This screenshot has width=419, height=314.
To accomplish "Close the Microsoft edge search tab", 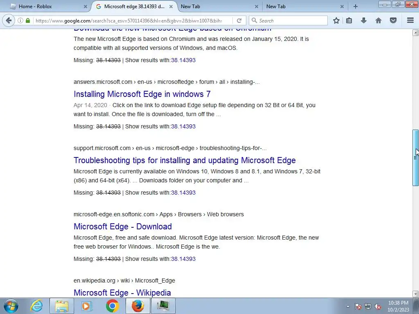I will coord(171,7).
